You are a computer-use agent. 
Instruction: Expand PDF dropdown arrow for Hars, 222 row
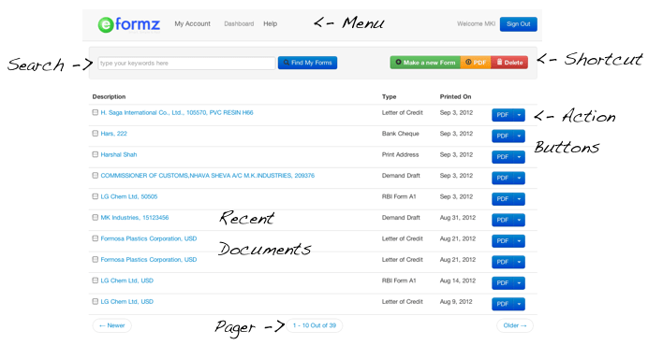[x=519, y=137]
